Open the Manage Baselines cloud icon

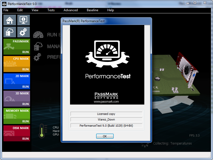10,32
